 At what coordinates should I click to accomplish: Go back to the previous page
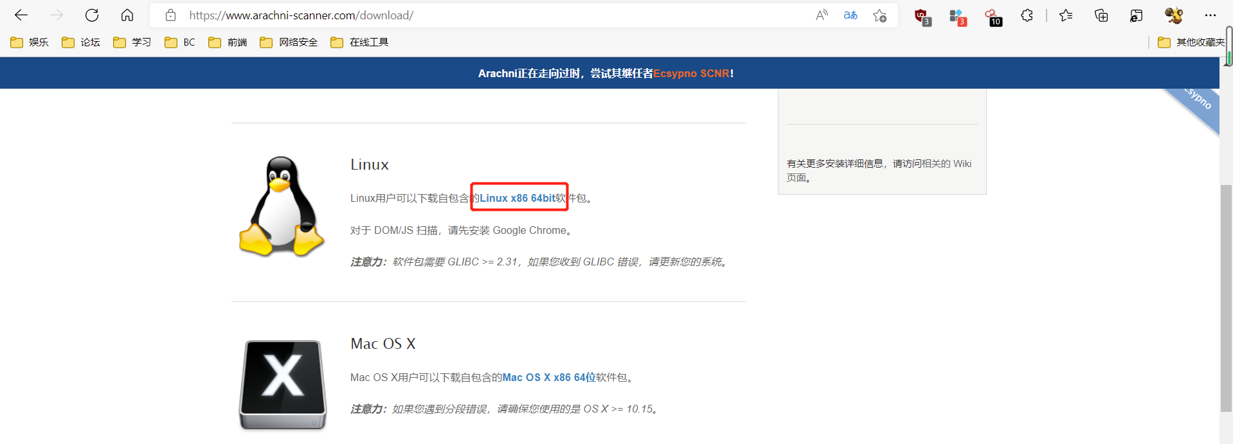click(x=21, y=15)
